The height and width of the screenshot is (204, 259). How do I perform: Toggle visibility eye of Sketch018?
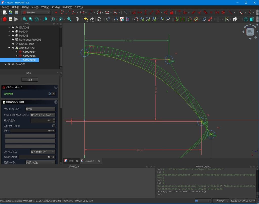[17, 56]
